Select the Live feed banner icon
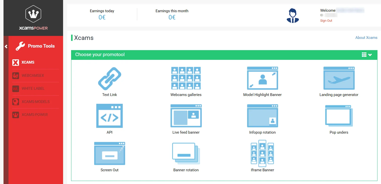381x184 pixels. pyautogui.click(x=186, y=116)
